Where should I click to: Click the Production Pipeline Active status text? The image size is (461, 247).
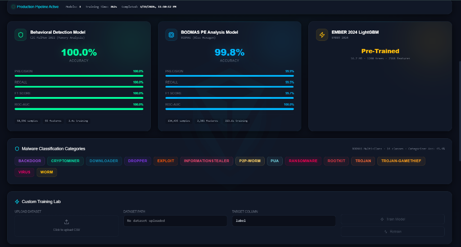pyautogui.click(x=38, y=7)
